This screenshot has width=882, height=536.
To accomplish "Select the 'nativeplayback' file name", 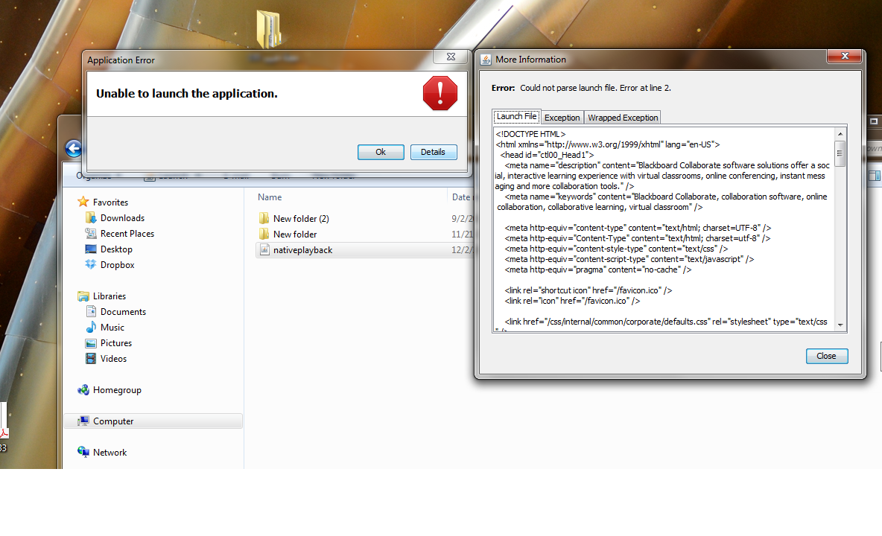I will coord(302,250).
